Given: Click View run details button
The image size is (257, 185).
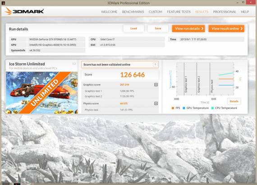Looking at the screenshot, I should pos(188,28).
